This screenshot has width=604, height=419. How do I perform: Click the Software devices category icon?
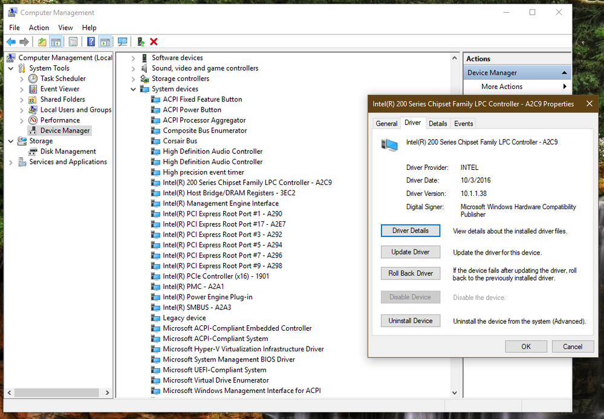[x=145, y=58]
